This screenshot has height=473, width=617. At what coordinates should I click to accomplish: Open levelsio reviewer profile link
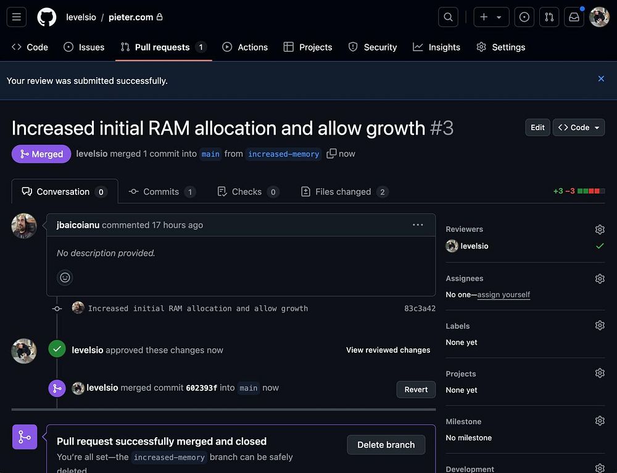[474, 246]
